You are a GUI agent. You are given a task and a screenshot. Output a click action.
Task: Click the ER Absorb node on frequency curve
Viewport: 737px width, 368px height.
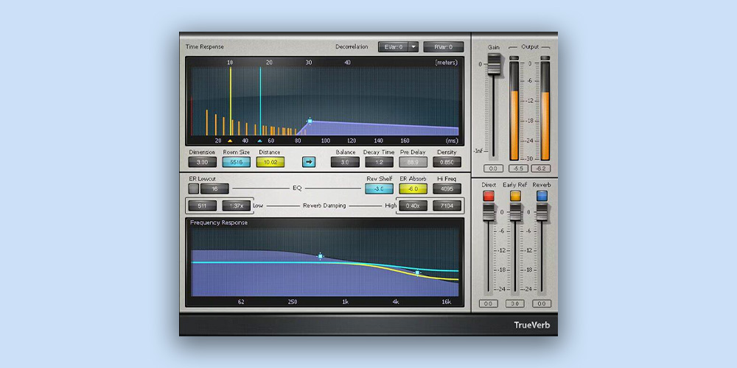coord(417,273)
